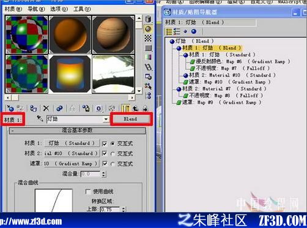This screenshot has height=228, width=307.
Task: Click the Go to Parent arrow icon
Action: (x=135, y=108)
